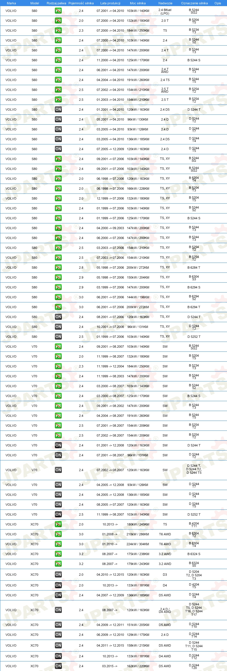Click diesel ON icon in V70 07.2002 -> 08.2007 row

(x=58, y=470)
